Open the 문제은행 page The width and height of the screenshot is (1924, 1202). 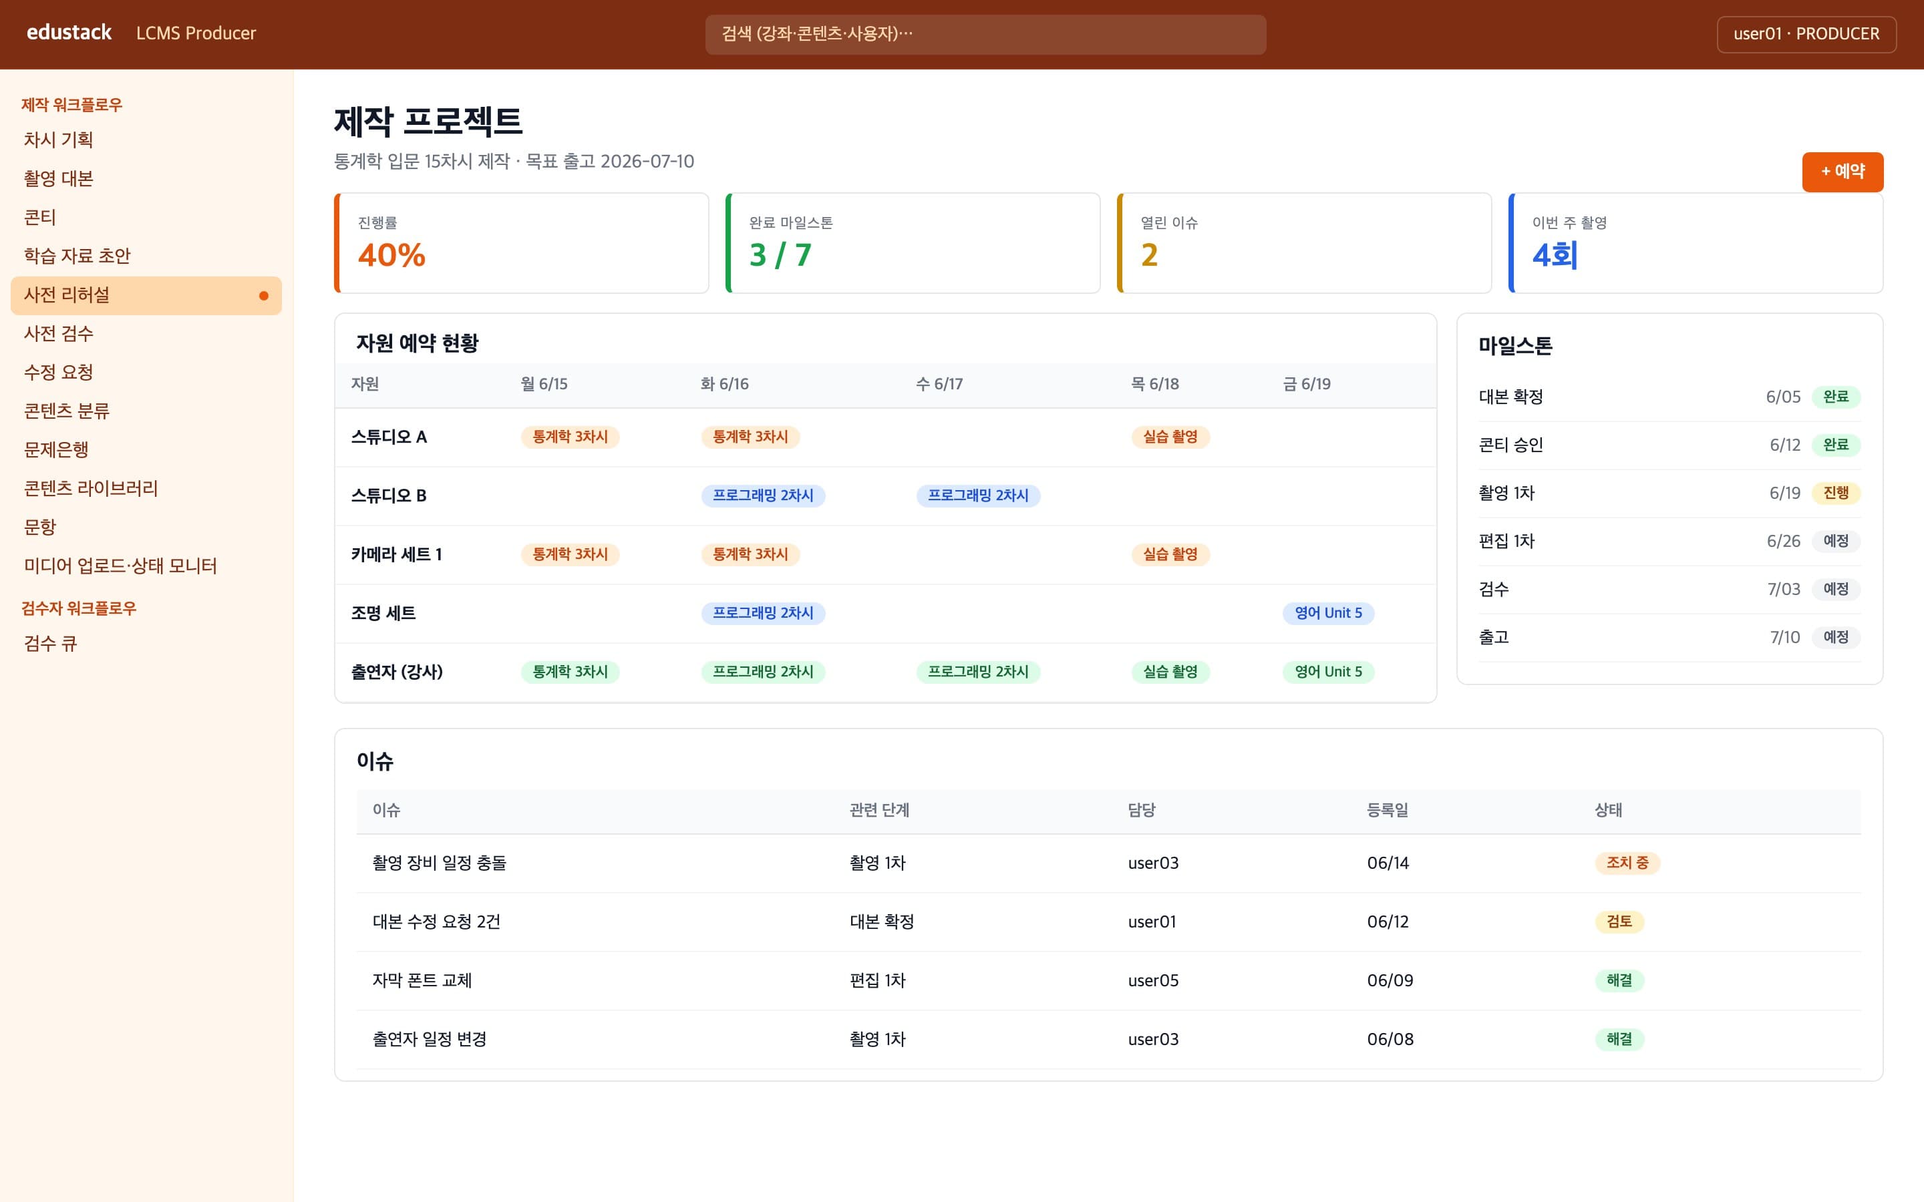point(146,450)
